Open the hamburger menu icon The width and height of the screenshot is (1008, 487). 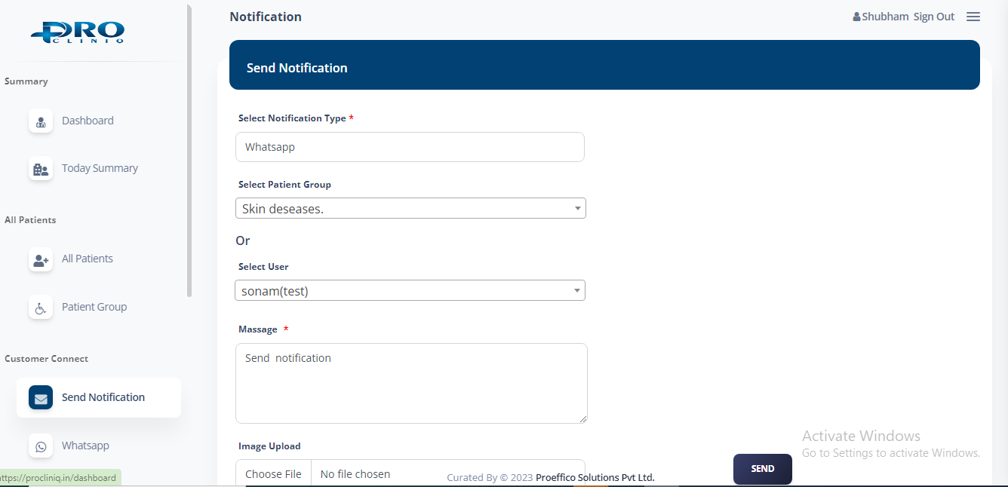(x=973, y=17)
